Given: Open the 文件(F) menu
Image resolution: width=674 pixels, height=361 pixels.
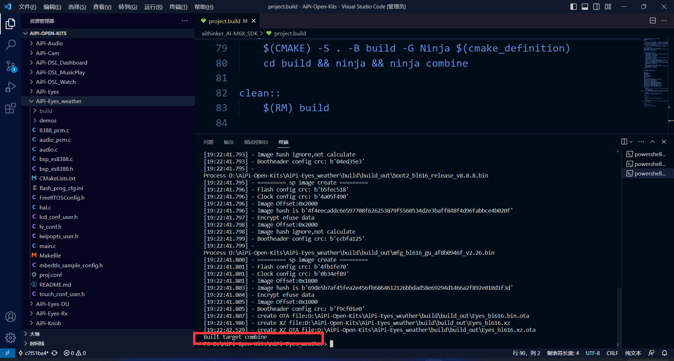Looking at the screenshot, I should tap(27, 7).
